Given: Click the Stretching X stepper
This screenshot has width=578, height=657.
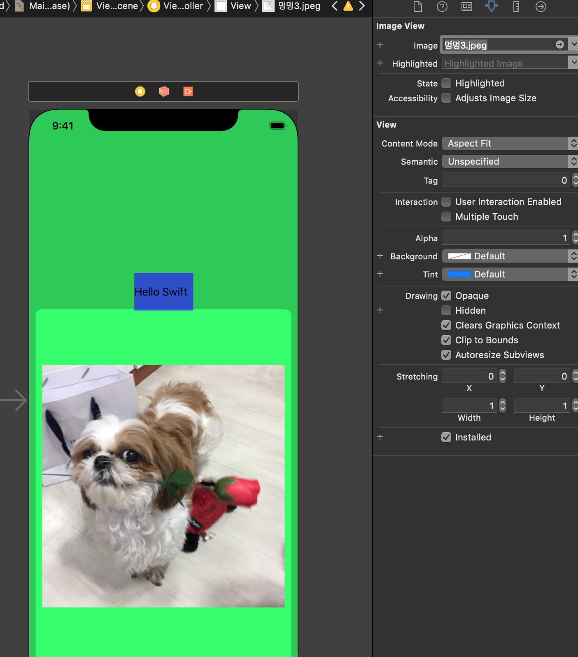Looking at the screenshot, I should (x=503, y=376).
